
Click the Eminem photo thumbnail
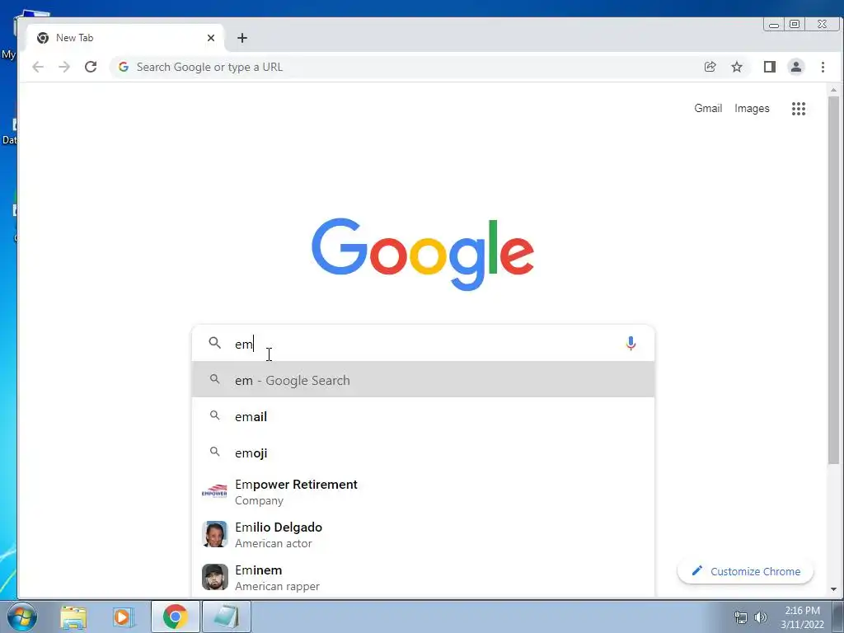click(x=215, y=577)
